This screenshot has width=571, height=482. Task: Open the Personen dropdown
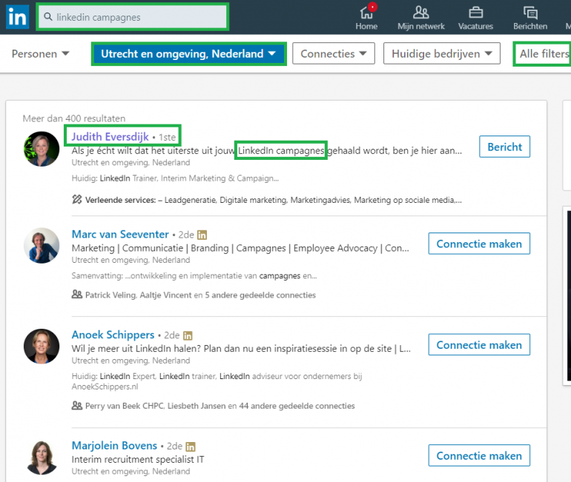40,54
